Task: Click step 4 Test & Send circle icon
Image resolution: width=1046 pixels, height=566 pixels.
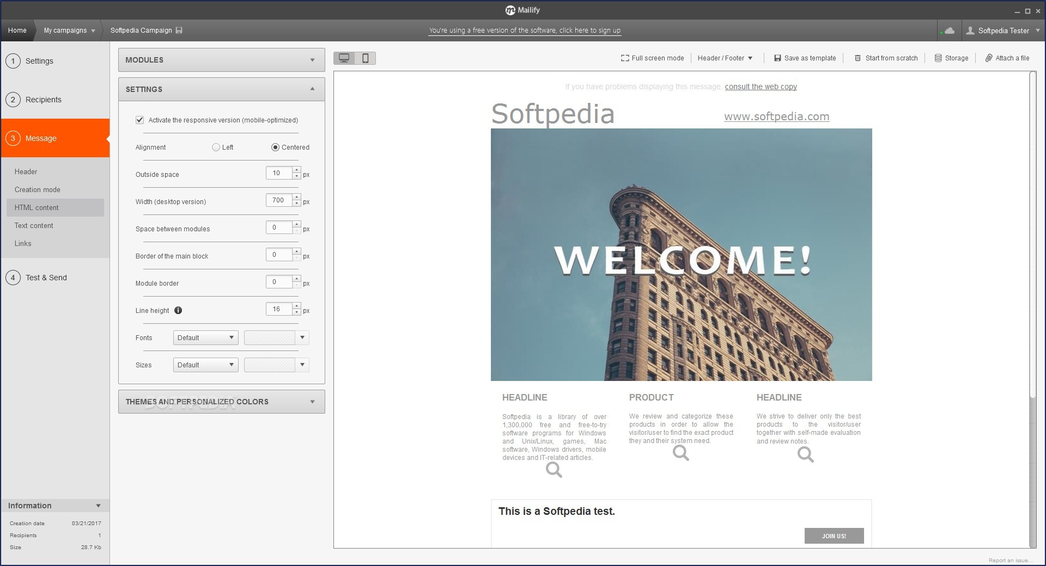Action: [x=13, y=278]
